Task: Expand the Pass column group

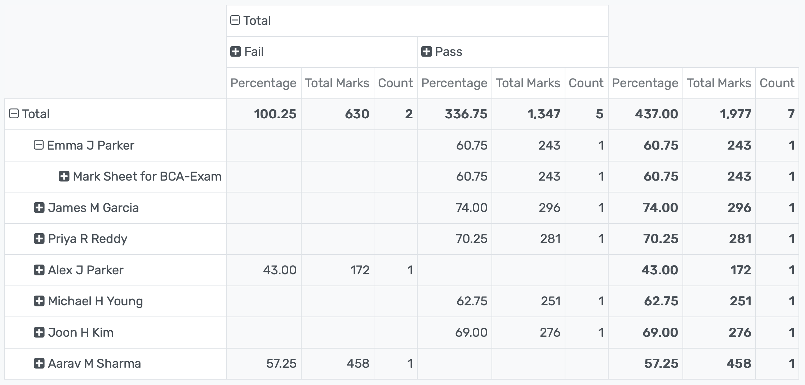Action: [x=427, y=52]
